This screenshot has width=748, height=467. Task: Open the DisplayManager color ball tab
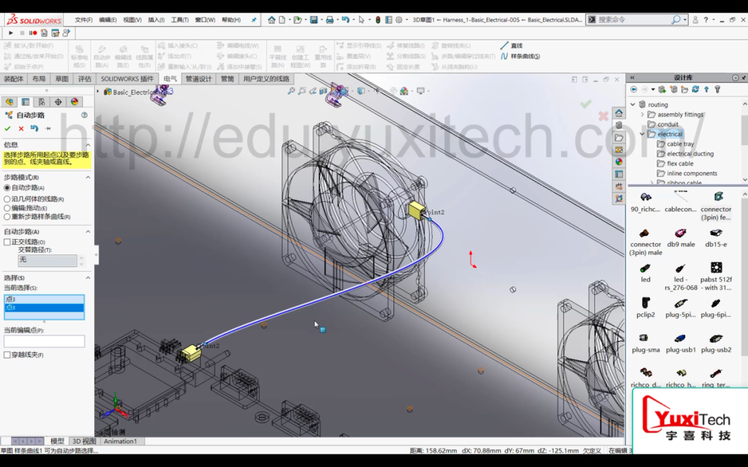point(74,102)
